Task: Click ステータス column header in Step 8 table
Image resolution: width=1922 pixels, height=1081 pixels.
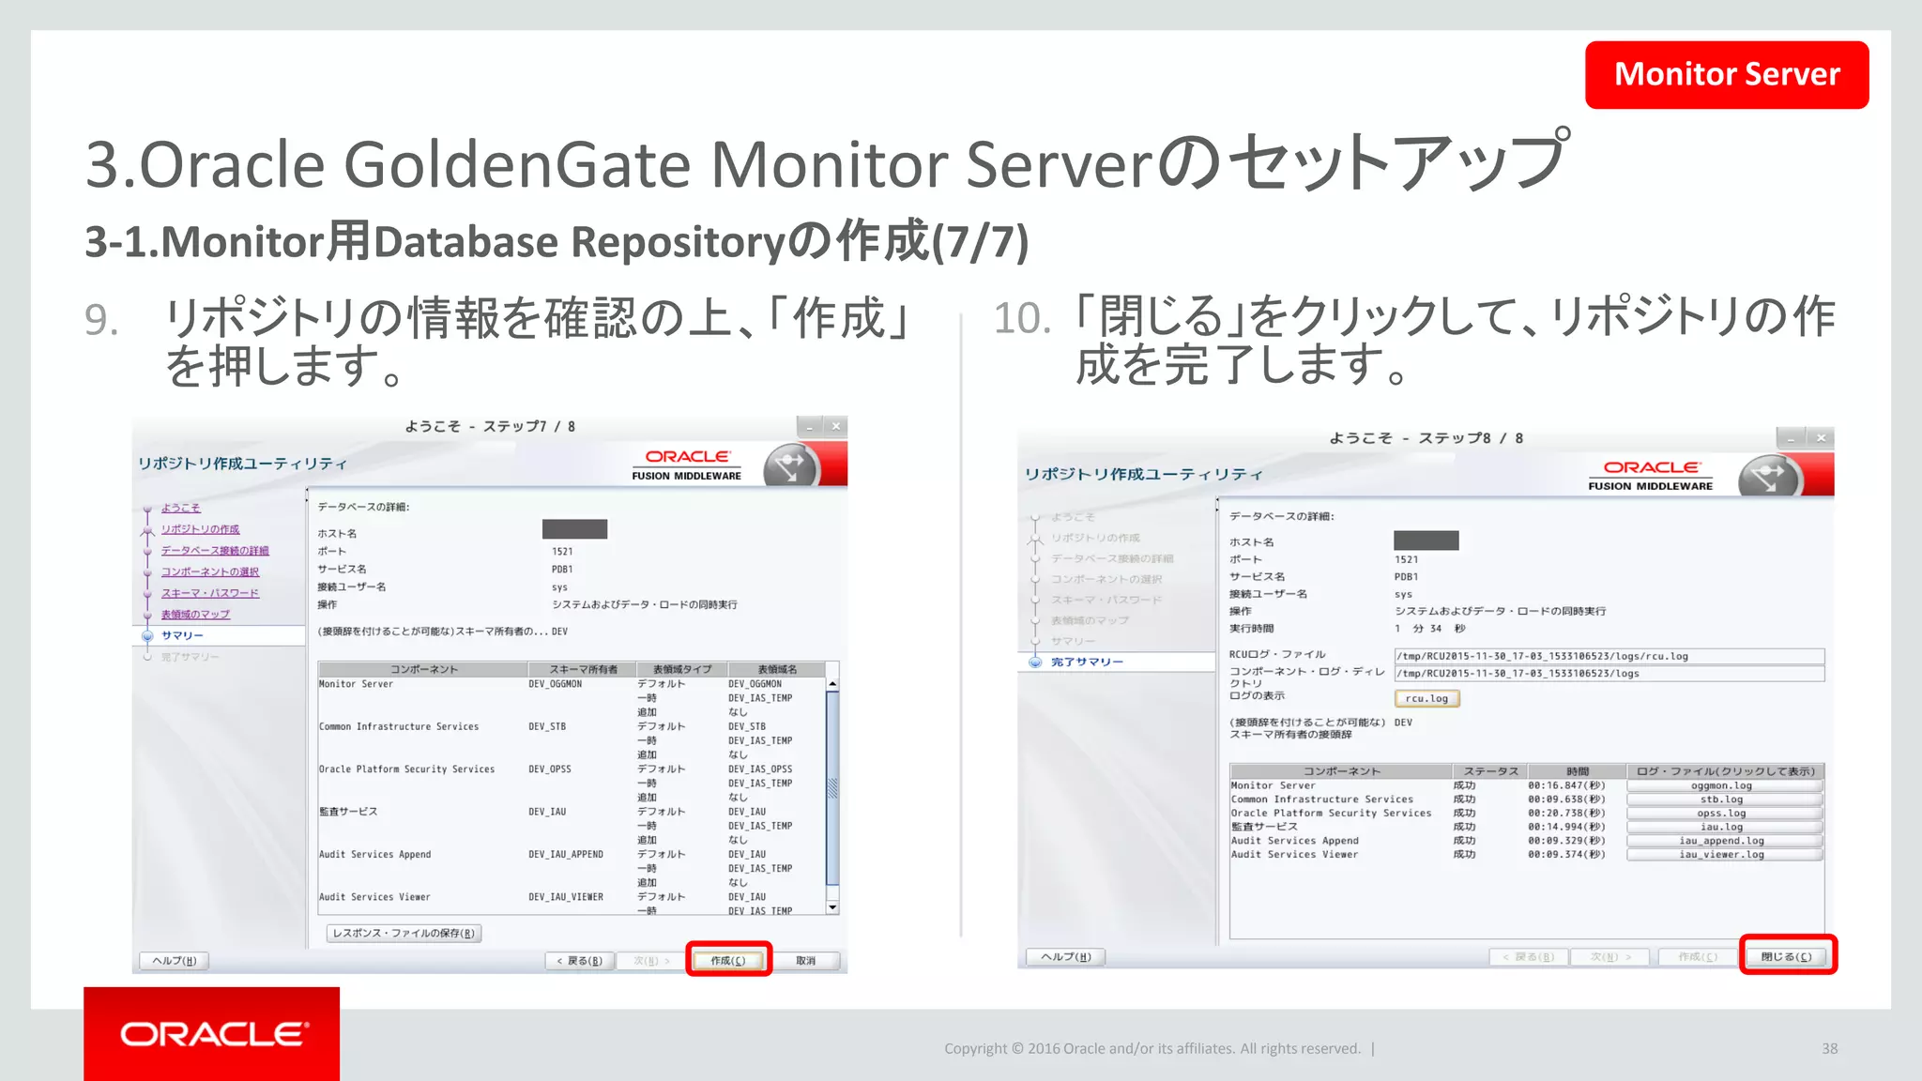Action: click(x=1491, y=771)
